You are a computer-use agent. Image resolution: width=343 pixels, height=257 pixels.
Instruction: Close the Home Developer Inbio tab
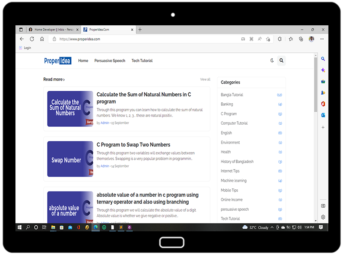click(x=77, y=30)
